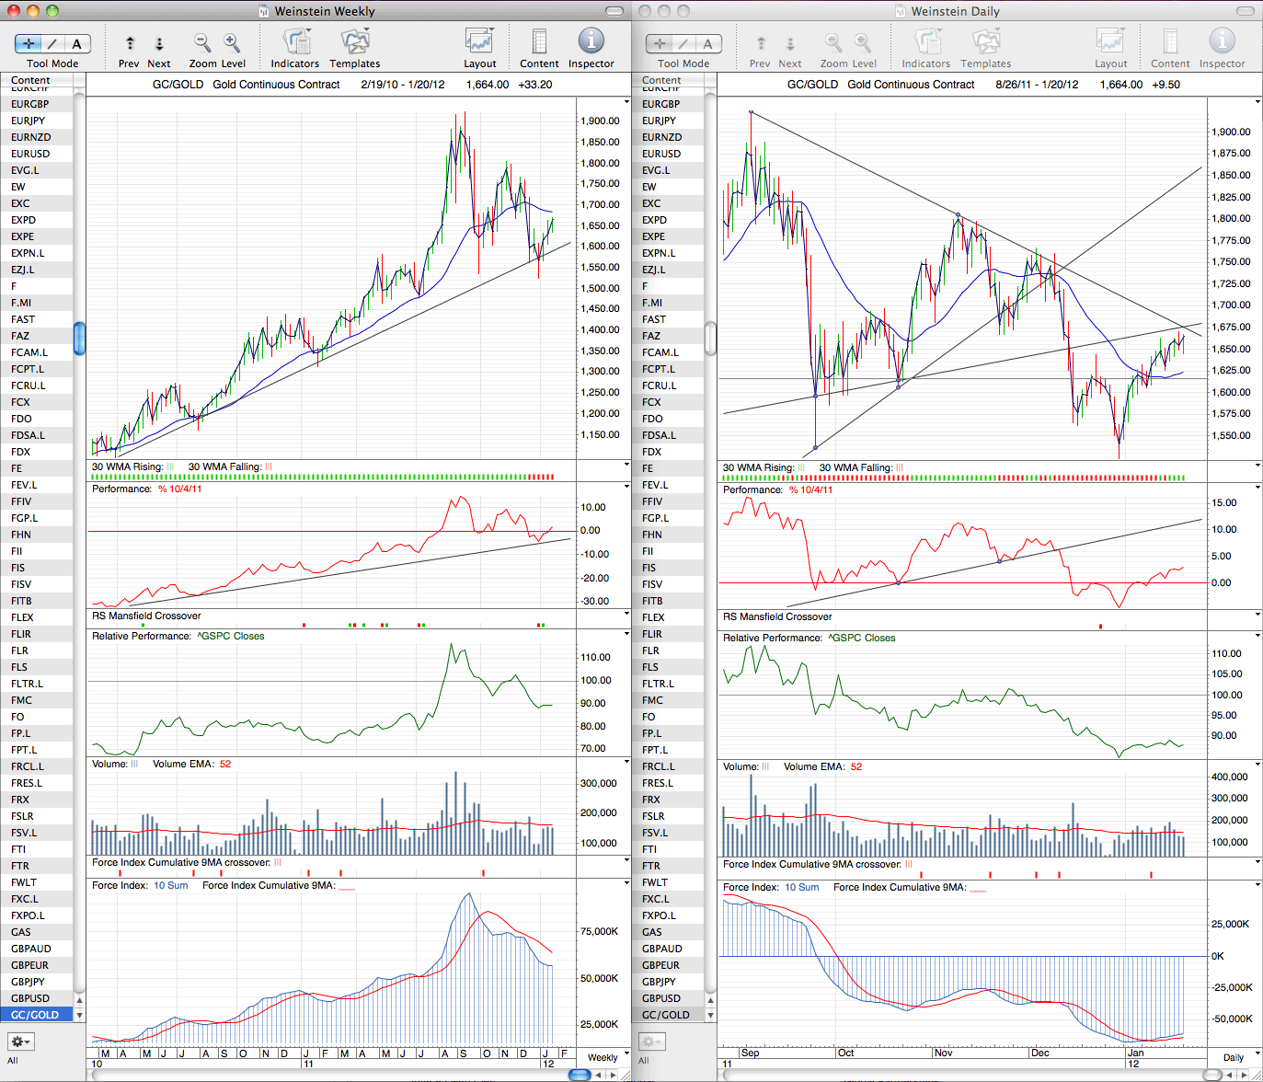Image resolution: width=1263 pixels, height=1082 pixels.
Task: Select GC/GOLD in Weekly symbol list
Action: 37,1015
